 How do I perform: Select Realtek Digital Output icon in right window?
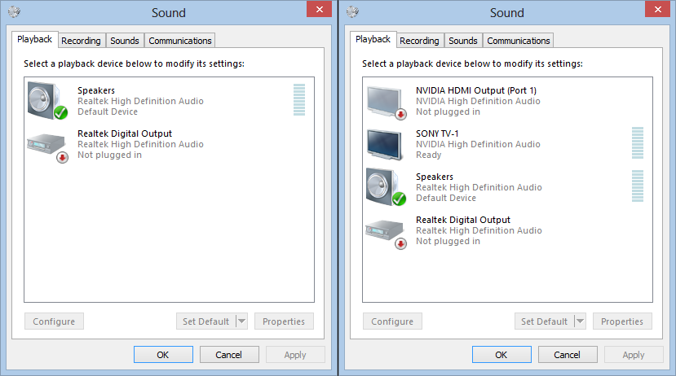[x=385, y=230]
